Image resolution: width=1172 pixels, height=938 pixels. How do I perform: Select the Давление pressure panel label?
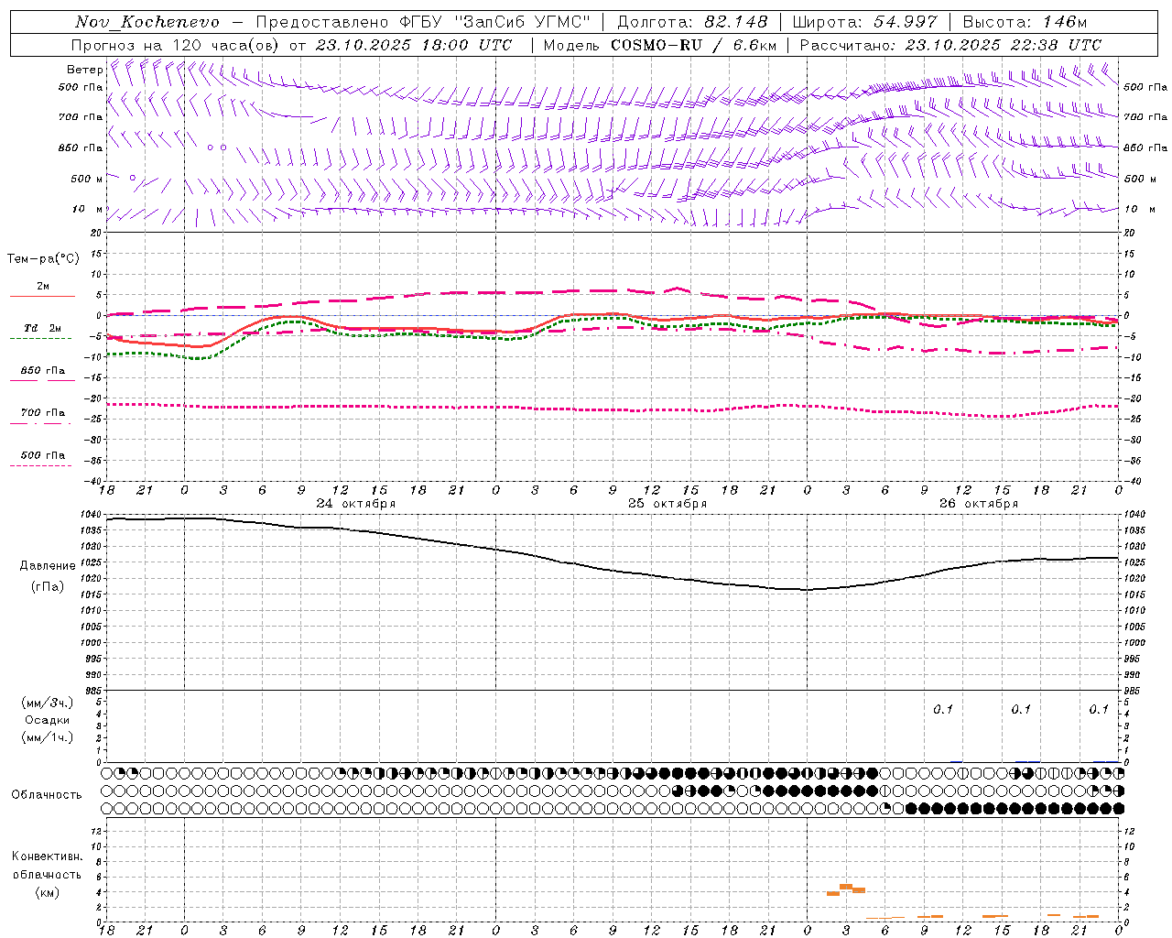(48, 566)
